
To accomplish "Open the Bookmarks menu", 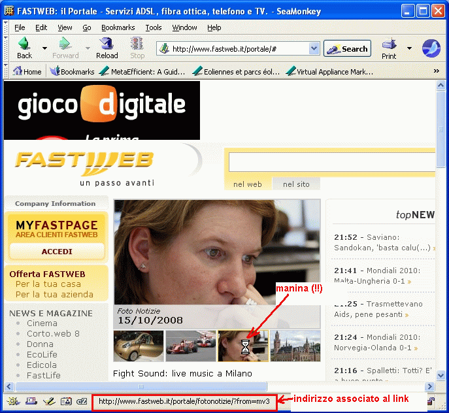I will tap(118, 27).
